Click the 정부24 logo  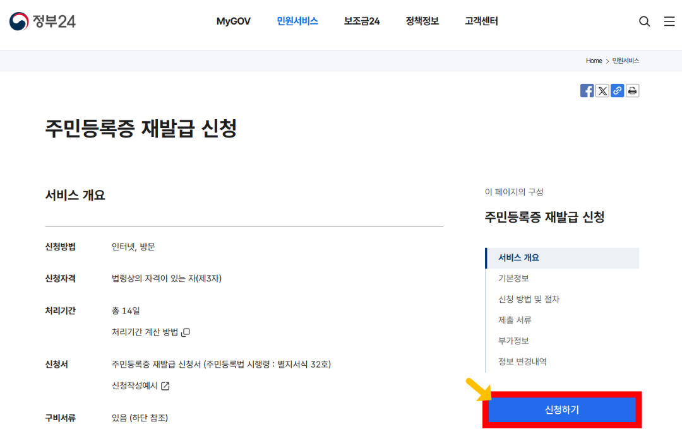pyautogui.click(x=43, y=21)
